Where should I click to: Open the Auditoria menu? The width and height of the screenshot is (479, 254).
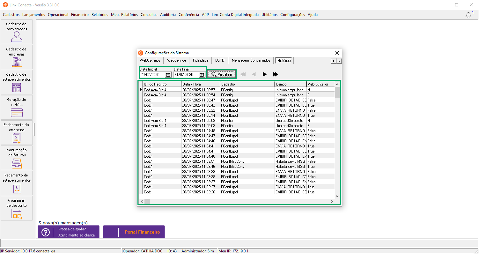tap(168, 15)
